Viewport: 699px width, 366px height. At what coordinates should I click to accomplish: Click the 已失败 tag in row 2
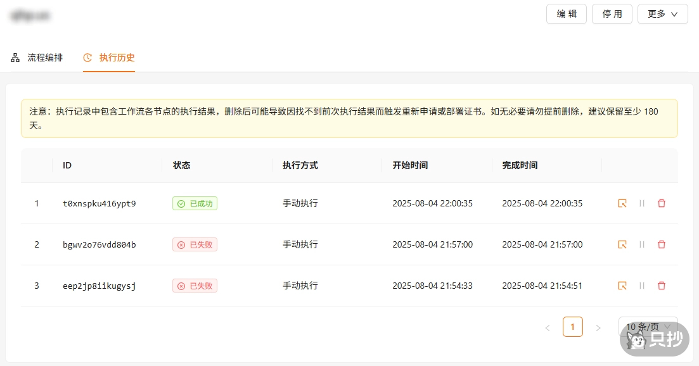coord(195,244)
